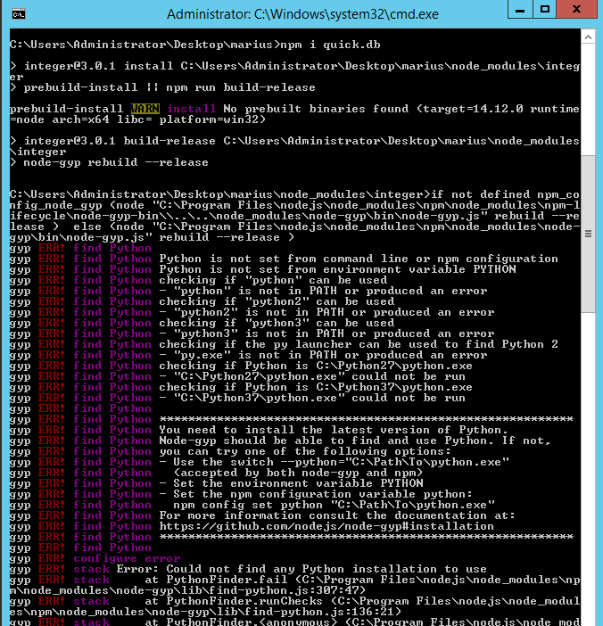Click 'Use the switch --python=' option line
Viewport: 603px width, 626px height.
[x=334, y=462]
